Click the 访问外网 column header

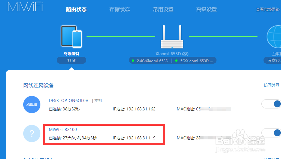[271, 85]
